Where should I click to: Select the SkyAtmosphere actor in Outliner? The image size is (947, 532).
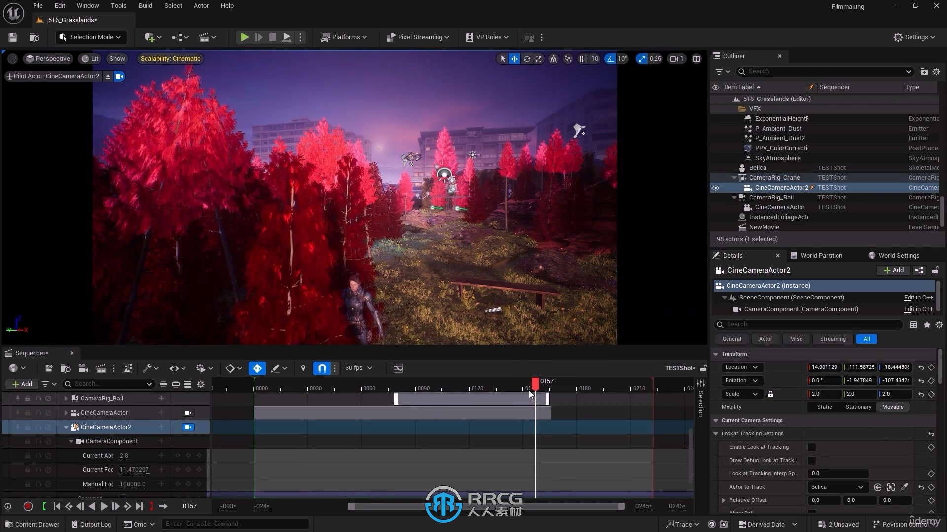777,158
